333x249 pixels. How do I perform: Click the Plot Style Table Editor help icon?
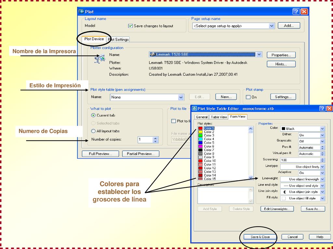[322, 109]
